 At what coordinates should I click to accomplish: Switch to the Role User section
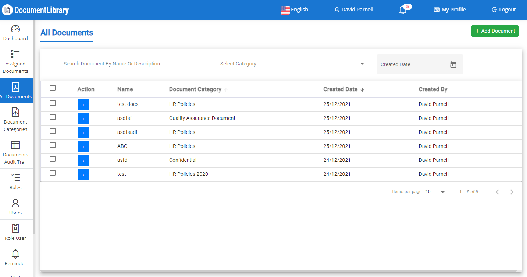click(15, 232)
